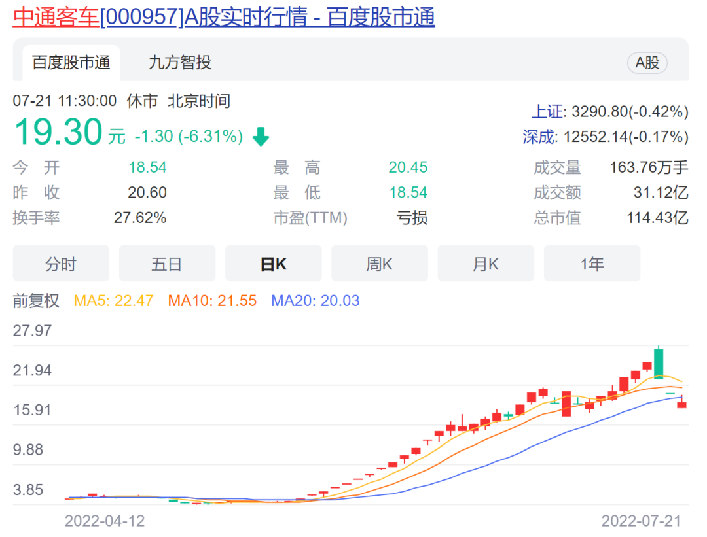Viewport: 707px width, 537px height.
Task: Switch to the 月K monthly chart
Action: [486, 263]
